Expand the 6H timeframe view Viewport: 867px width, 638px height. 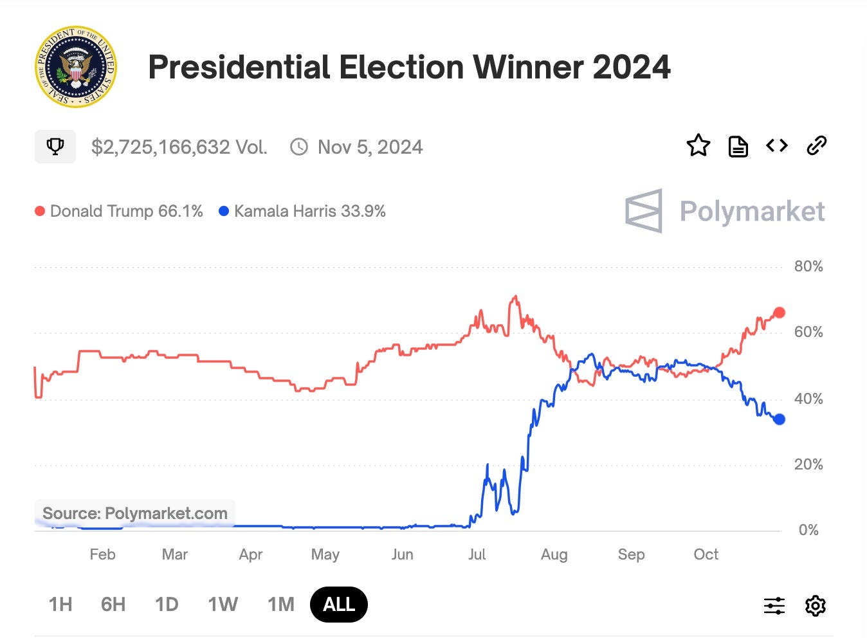113,604
